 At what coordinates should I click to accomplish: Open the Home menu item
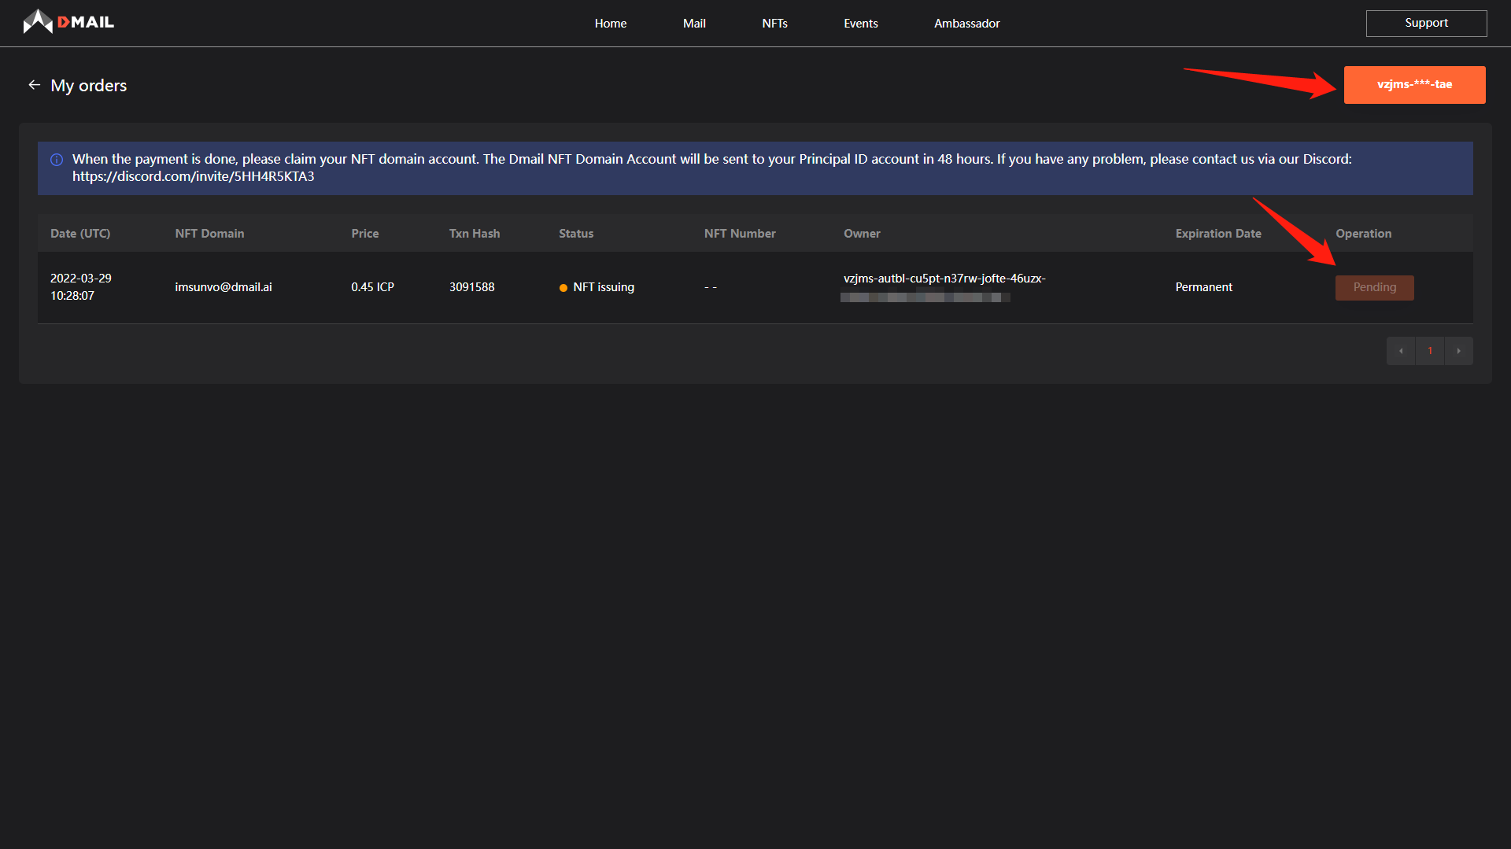click(x=611, y=24)
